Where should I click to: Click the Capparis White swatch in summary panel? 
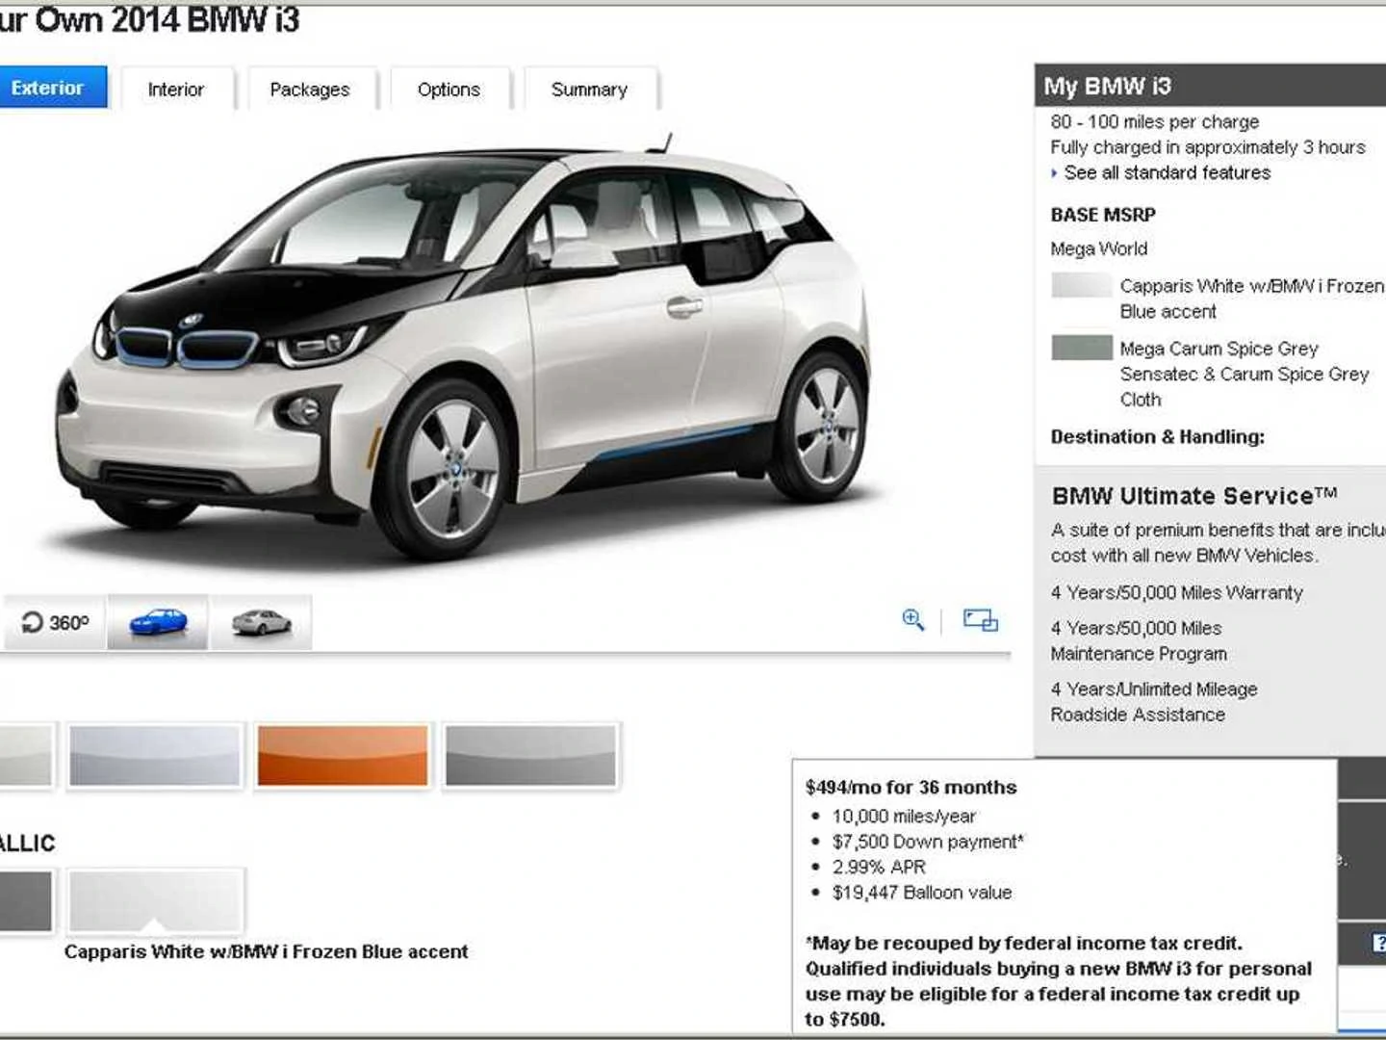click(x=1082, y=285)
